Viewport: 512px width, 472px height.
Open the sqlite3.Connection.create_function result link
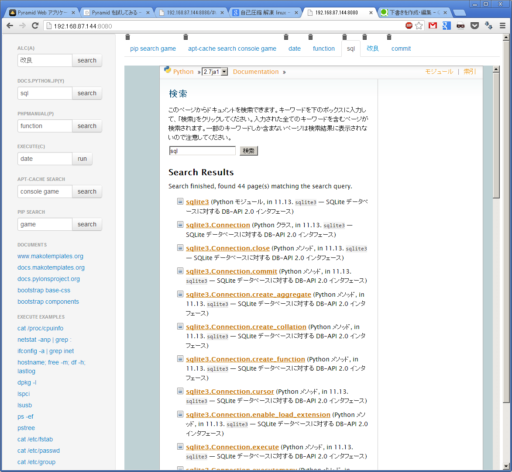coord(245,359)
